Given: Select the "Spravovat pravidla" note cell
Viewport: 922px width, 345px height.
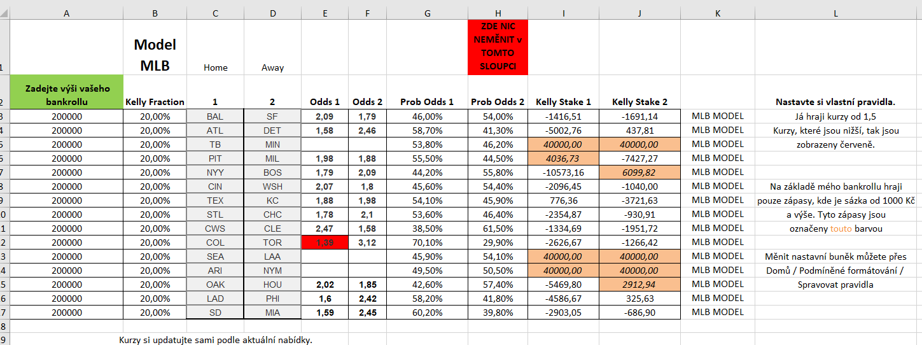Looking at the screenshot, I should tap(835, 285).
